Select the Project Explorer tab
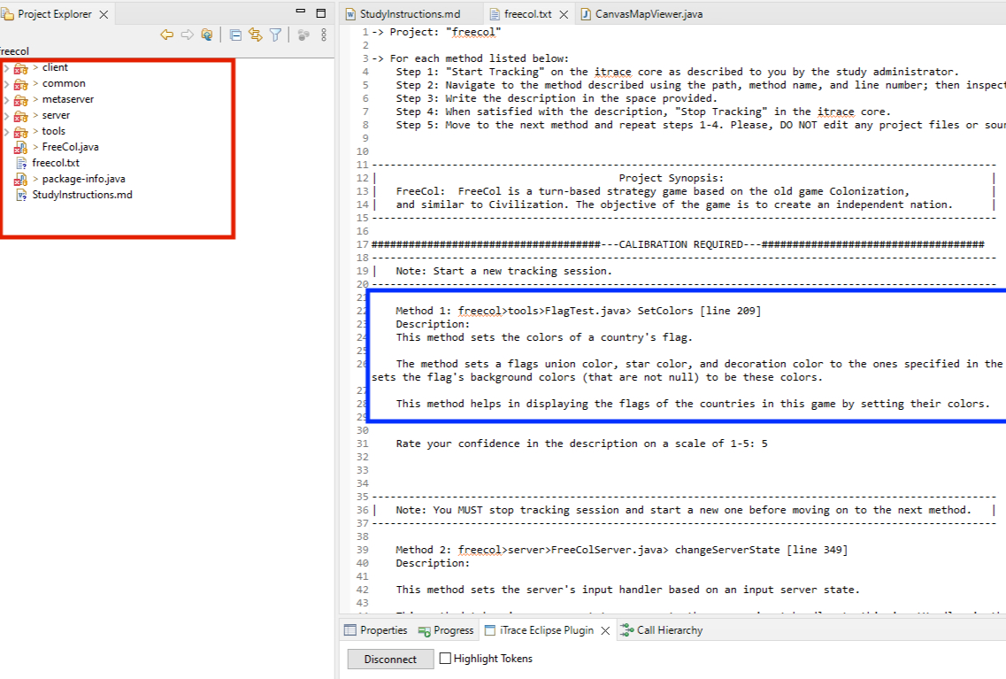The width and height of the screenshot is (1006, 679). pos(55,14)
